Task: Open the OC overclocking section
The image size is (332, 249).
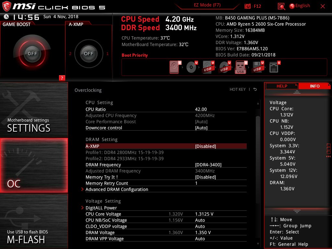Action: [34, 165]
